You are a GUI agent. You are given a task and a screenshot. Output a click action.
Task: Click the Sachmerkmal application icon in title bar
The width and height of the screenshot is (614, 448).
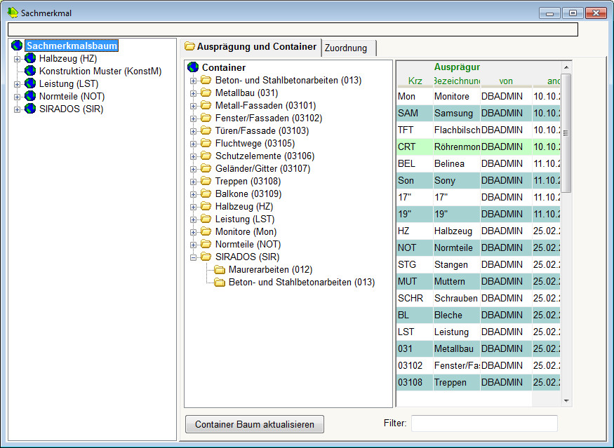pyautogui.click(x=13, y=13)
